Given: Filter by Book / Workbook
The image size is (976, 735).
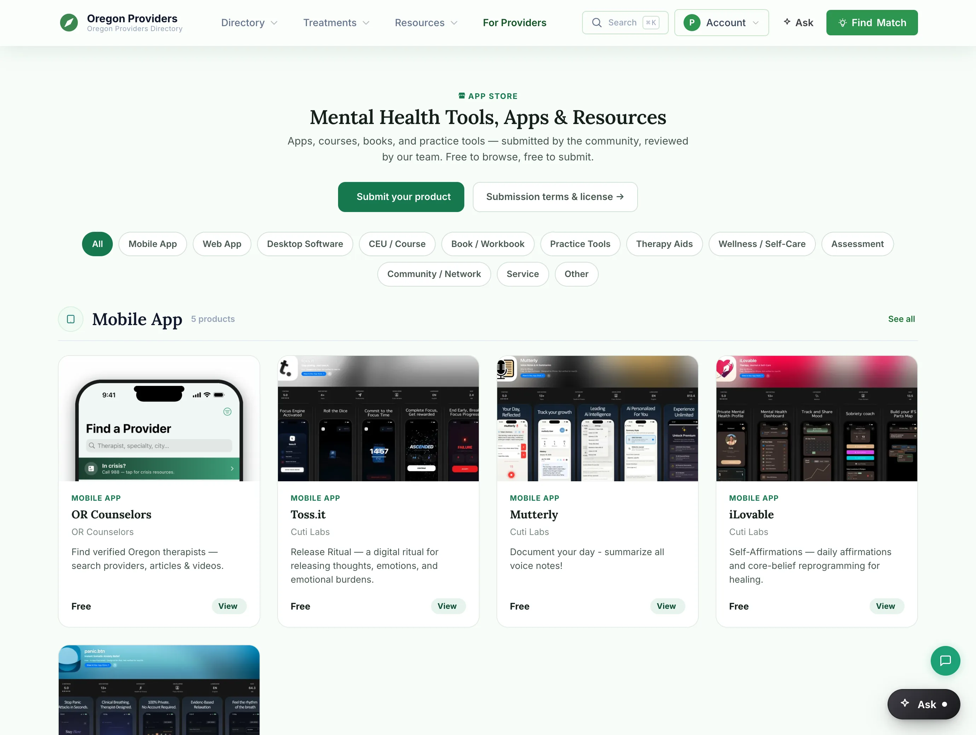Looking at the screenshot, I should tap(488, 244).
